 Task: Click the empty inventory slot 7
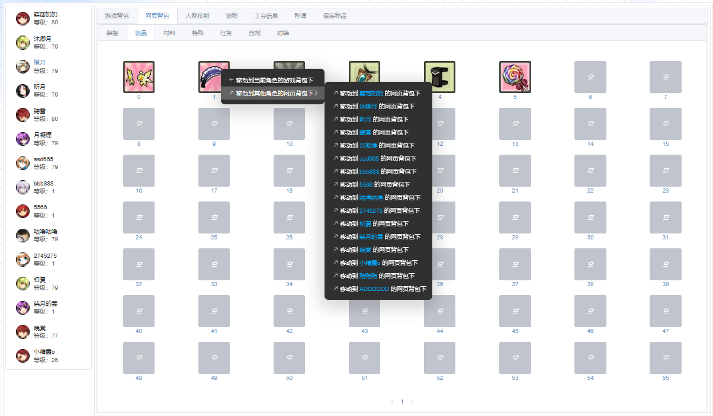click(666, 77)
